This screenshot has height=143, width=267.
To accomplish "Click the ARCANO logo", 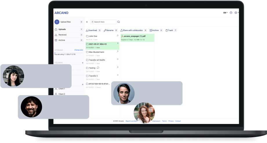I will click(61, 13).
